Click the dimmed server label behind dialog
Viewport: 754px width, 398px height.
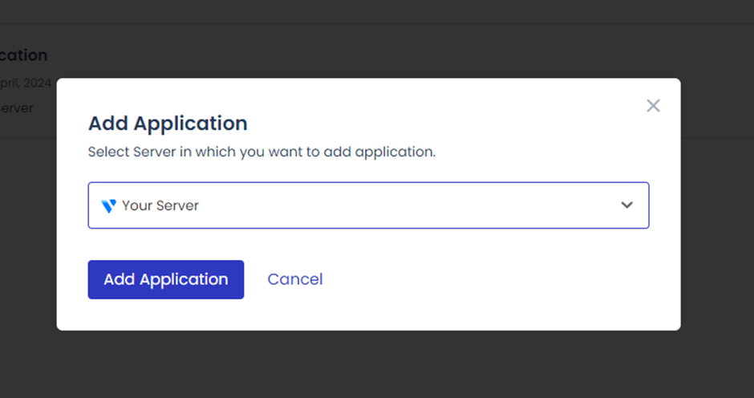17,108
